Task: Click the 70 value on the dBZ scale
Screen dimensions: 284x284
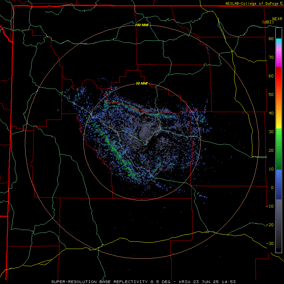Action: coord(271,57)
